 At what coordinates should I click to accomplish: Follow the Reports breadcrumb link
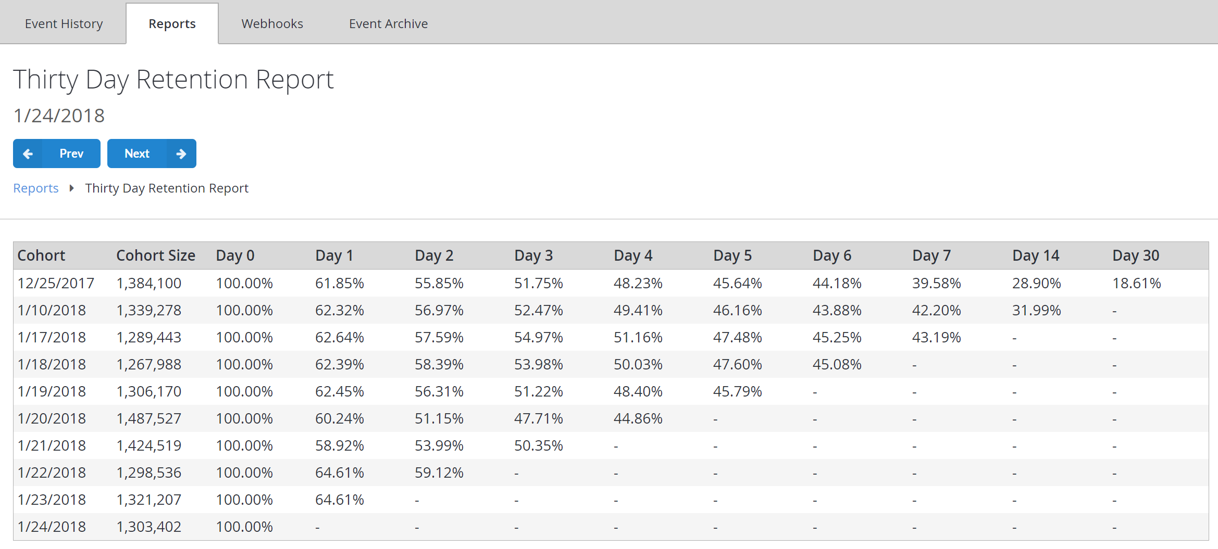(x=36, y=188)
